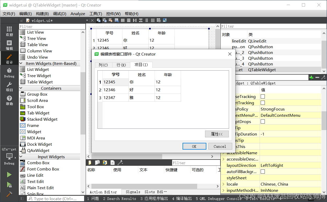This screenshot has width=327, height=202.
Task: Expand the accessibleDescription property row
Action: point(223,159)
